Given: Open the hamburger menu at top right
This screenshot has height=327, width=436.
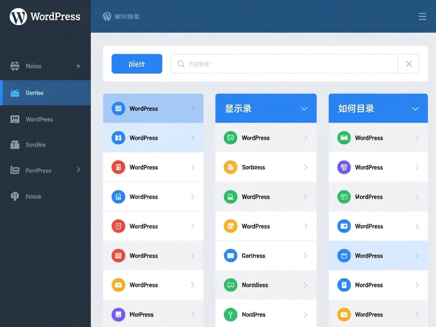Looking at the screenshot, I should 422,16.
